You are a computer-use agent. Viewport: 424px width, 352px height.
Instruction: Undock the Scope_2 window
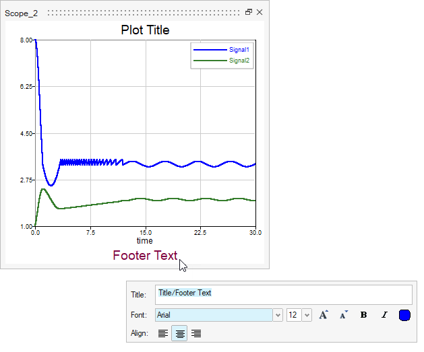coord(248,12)
